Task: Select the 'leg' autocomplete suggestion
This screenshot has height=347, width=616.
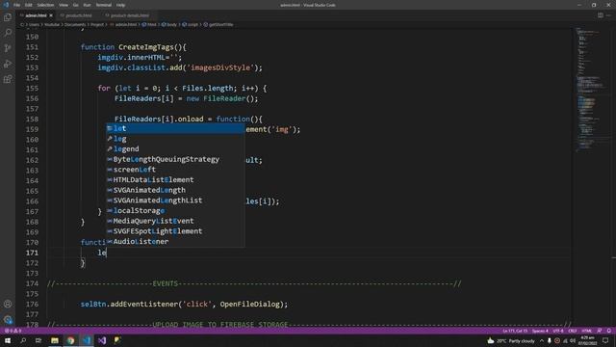Action: (x=175, y=139)
